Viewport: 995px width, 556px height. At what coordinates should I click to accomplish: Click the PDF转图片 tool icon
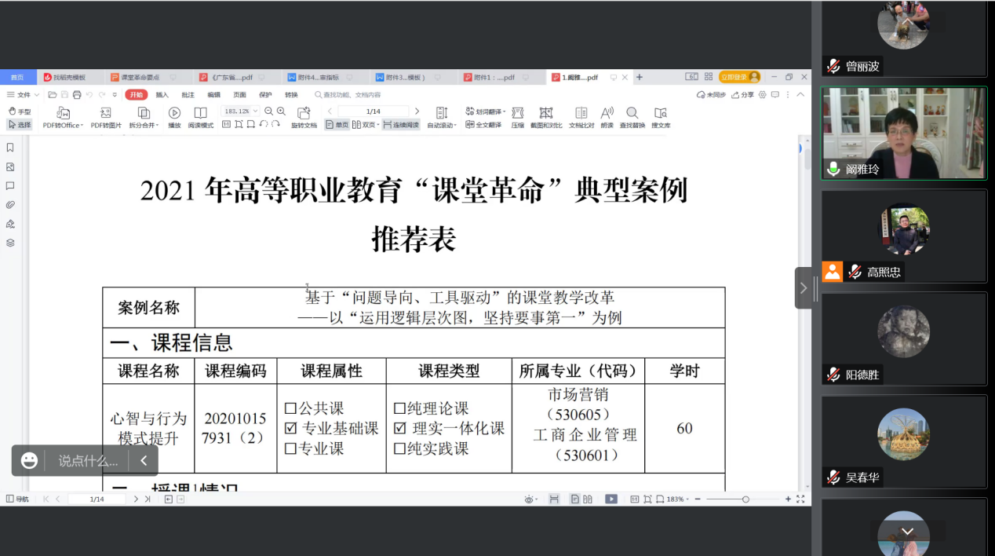pyautogui.click(x=106, y=113)
